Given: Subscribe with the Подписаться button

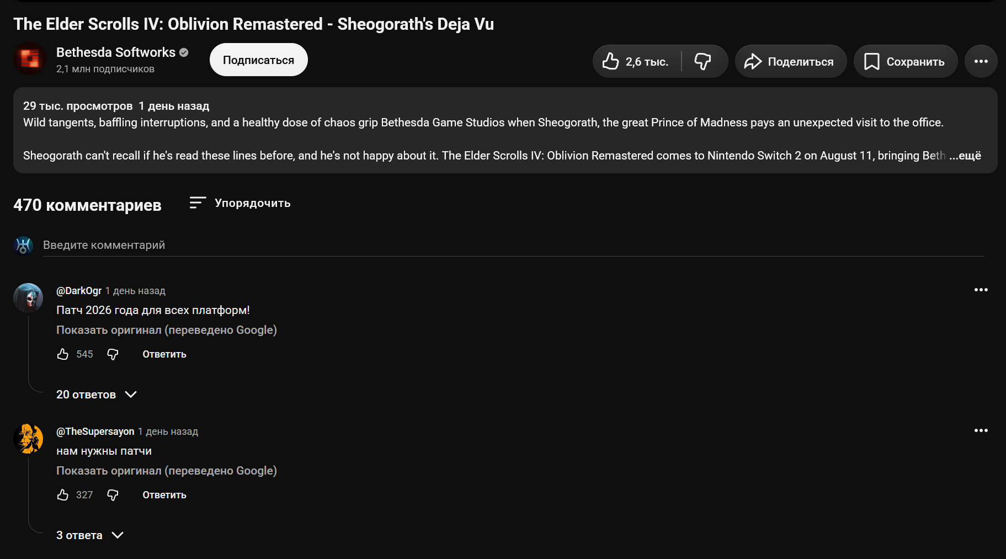Looking at the screenshot, I should tap(258, 60).
